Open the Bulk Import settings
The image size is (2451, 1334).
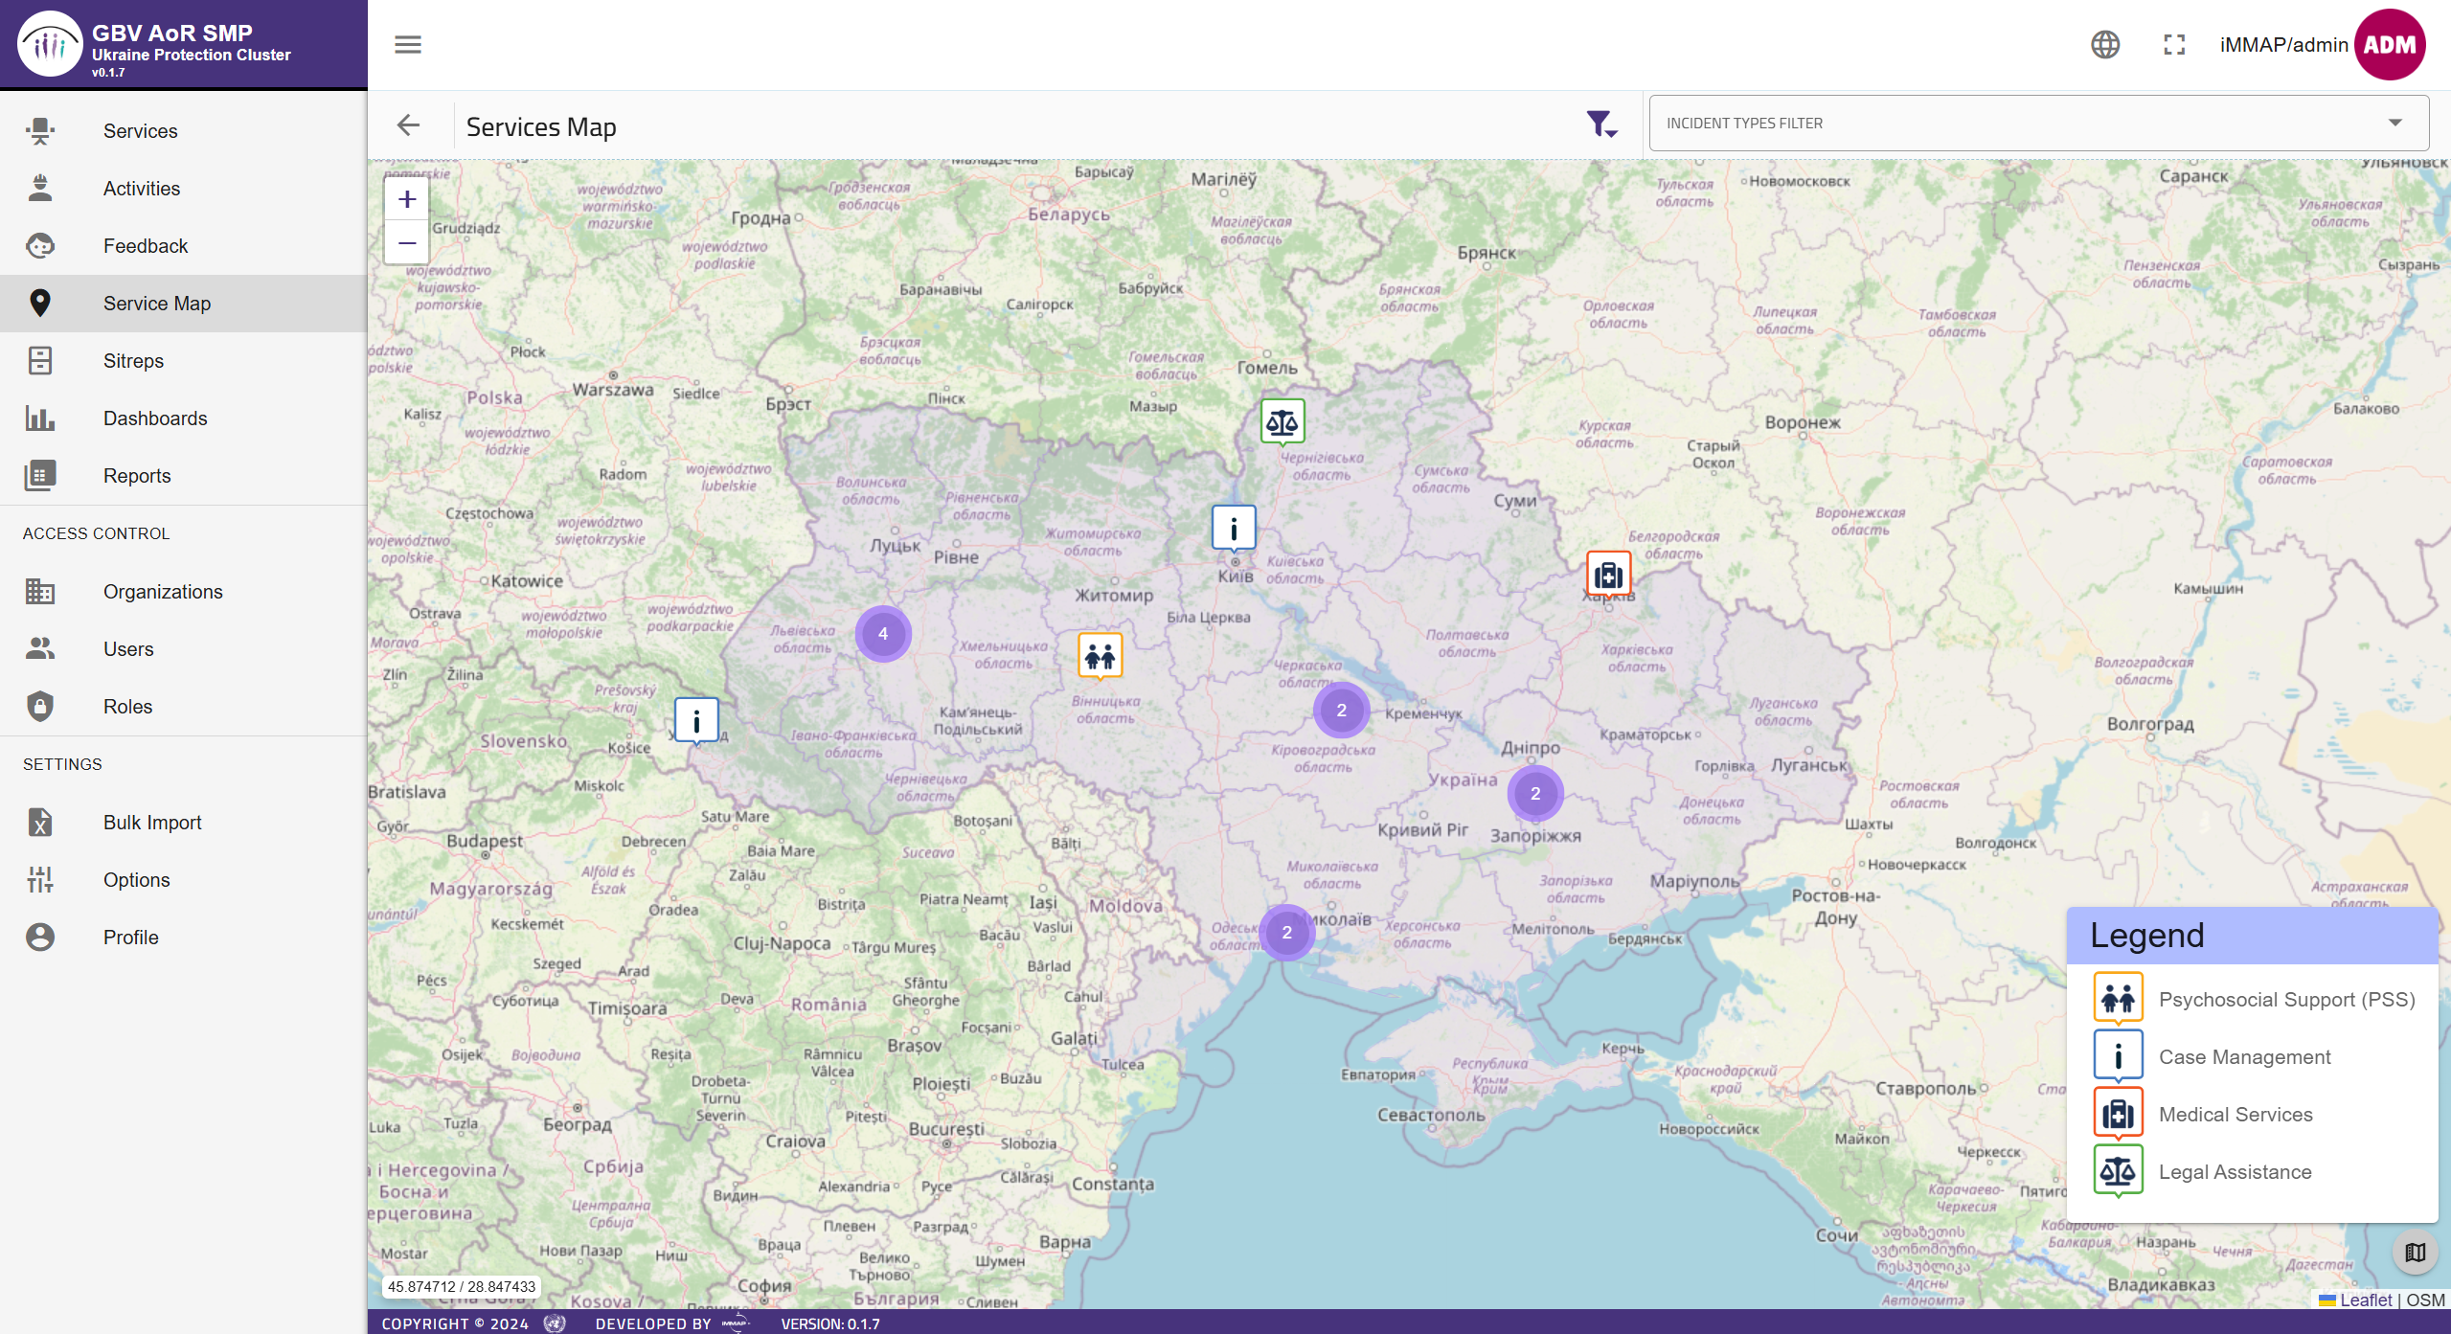(x=151, y=822)
